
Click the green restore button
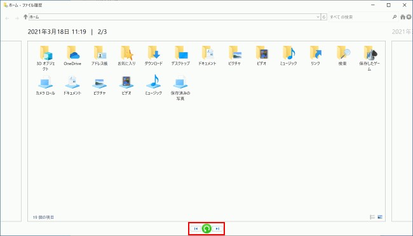[x=207, y=228]
